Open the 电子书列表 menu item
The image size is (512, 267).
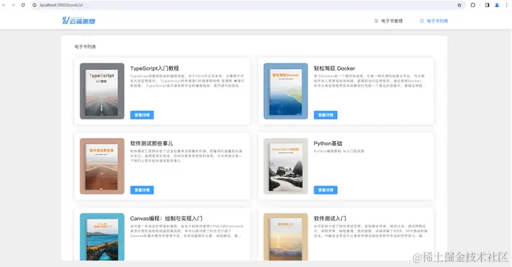coord(434,21)
